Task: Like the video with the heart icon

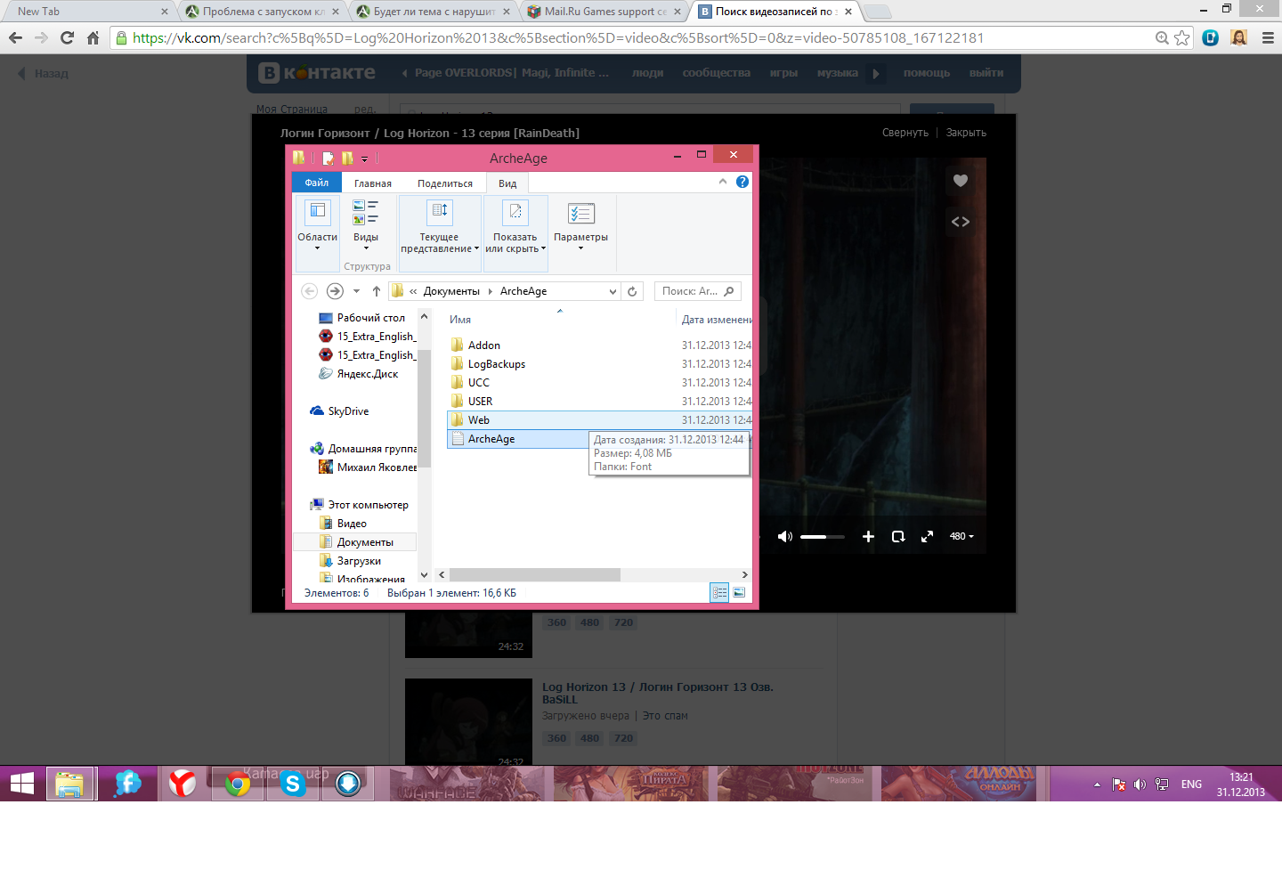Action: click(x=961, y=181)
